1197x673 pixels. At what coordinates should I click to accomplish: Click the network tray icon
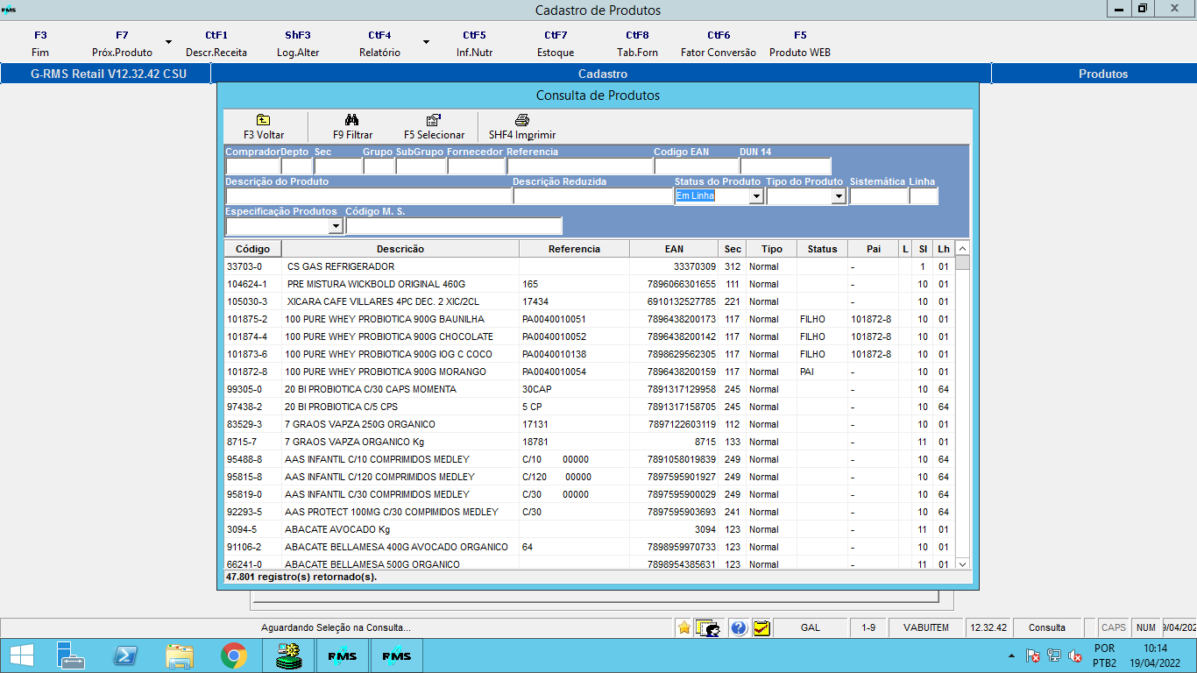point(1054,655)
